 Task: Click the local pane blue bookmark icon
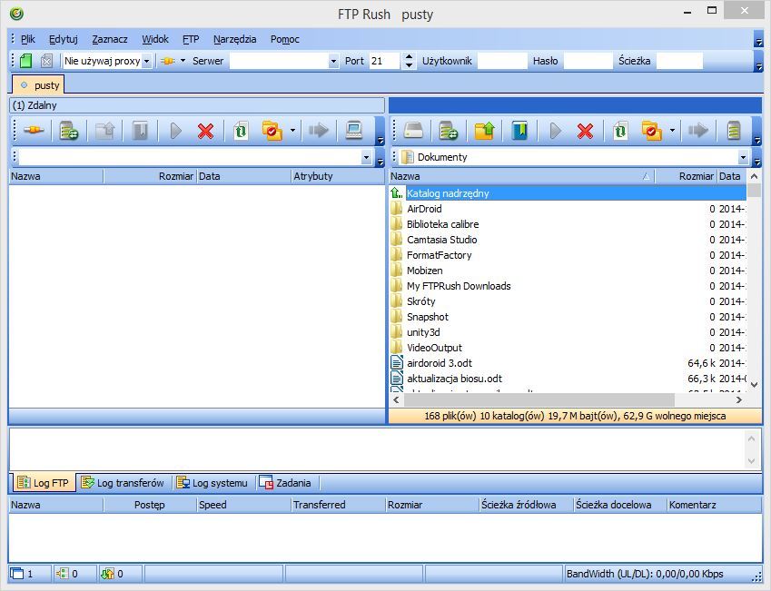click(519, 131)
